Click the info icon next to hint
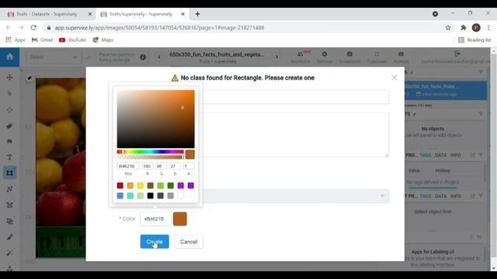The width and height of the screenshot is (497, 279). pos(143,57)
